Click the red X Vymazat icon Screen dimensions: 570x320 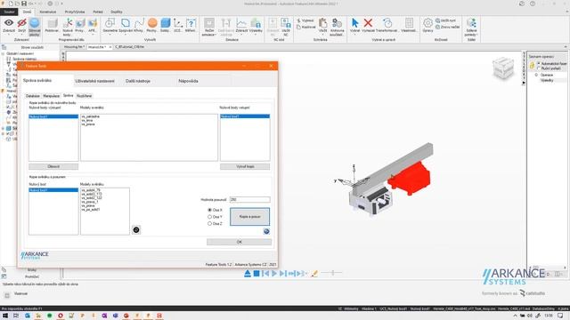(x=368, y=23)
